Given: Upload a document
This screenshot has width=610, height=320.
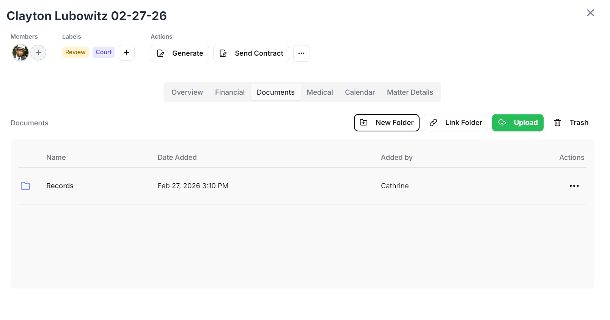Looking at the screenshot, I should click(x=517, y=123).
